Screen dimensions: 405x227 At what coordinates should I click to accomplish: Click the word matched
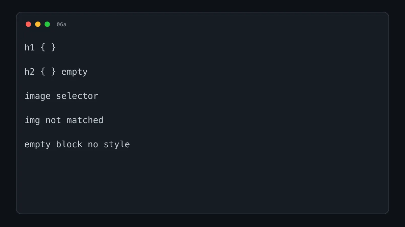coord(85,120)
